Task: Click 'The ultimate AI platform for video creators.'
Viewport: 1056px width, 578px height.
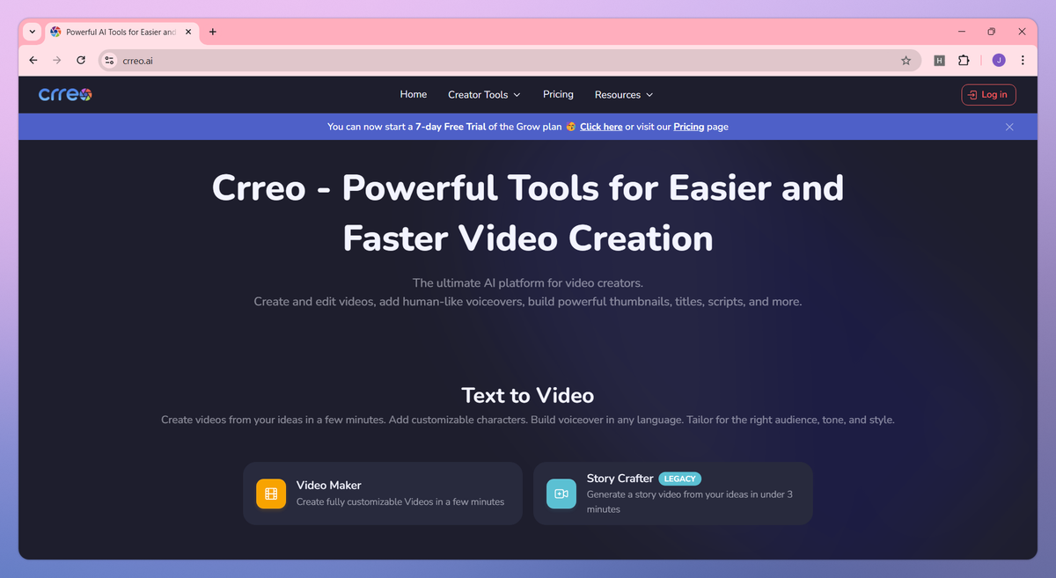Action: point(528,283)
